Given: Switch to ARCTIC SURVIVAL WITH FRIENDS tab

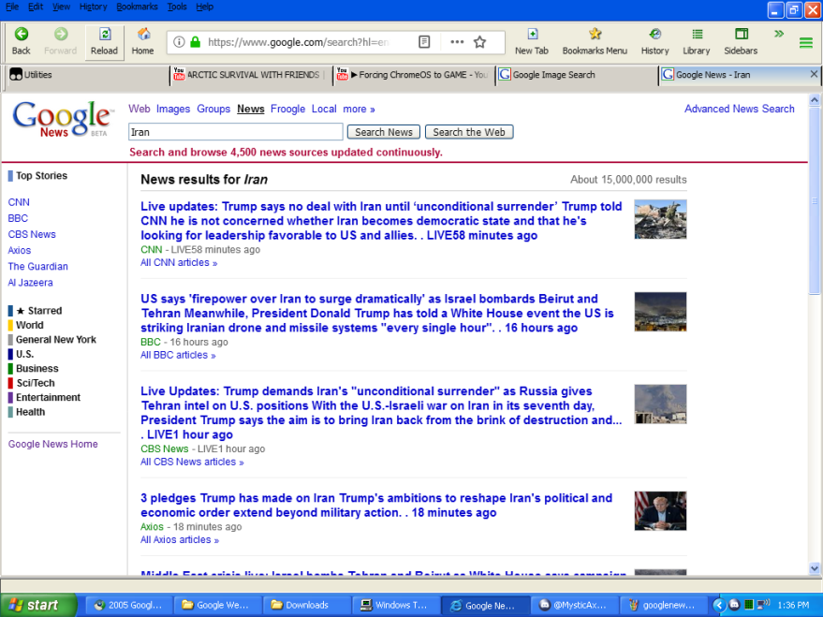Looking at the screenshot, I should 250,75.
